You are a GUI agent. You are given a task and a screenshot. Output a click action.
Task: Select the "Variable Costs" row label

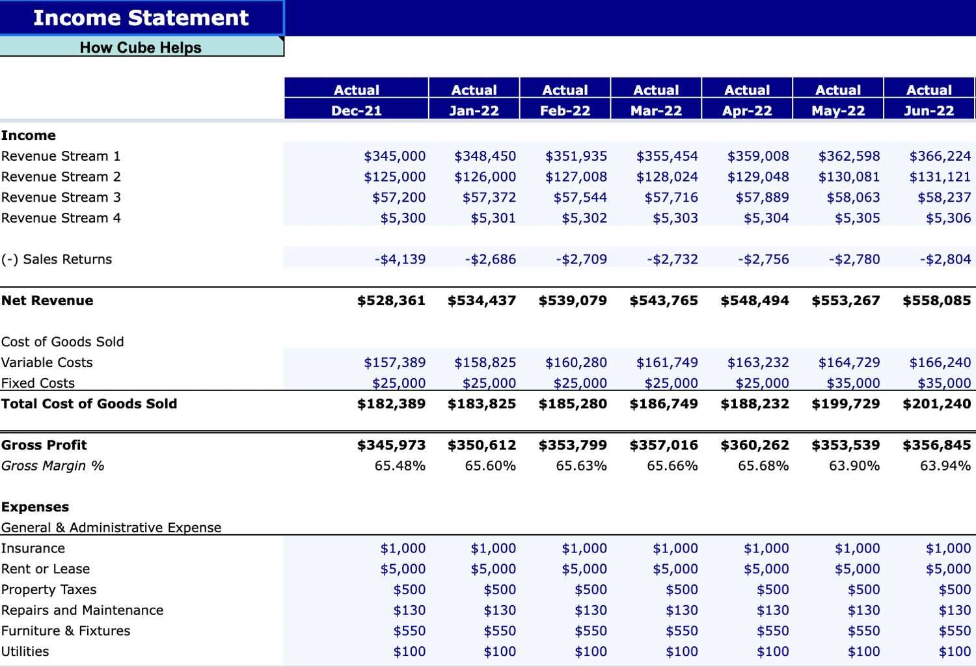pos(46,362)
